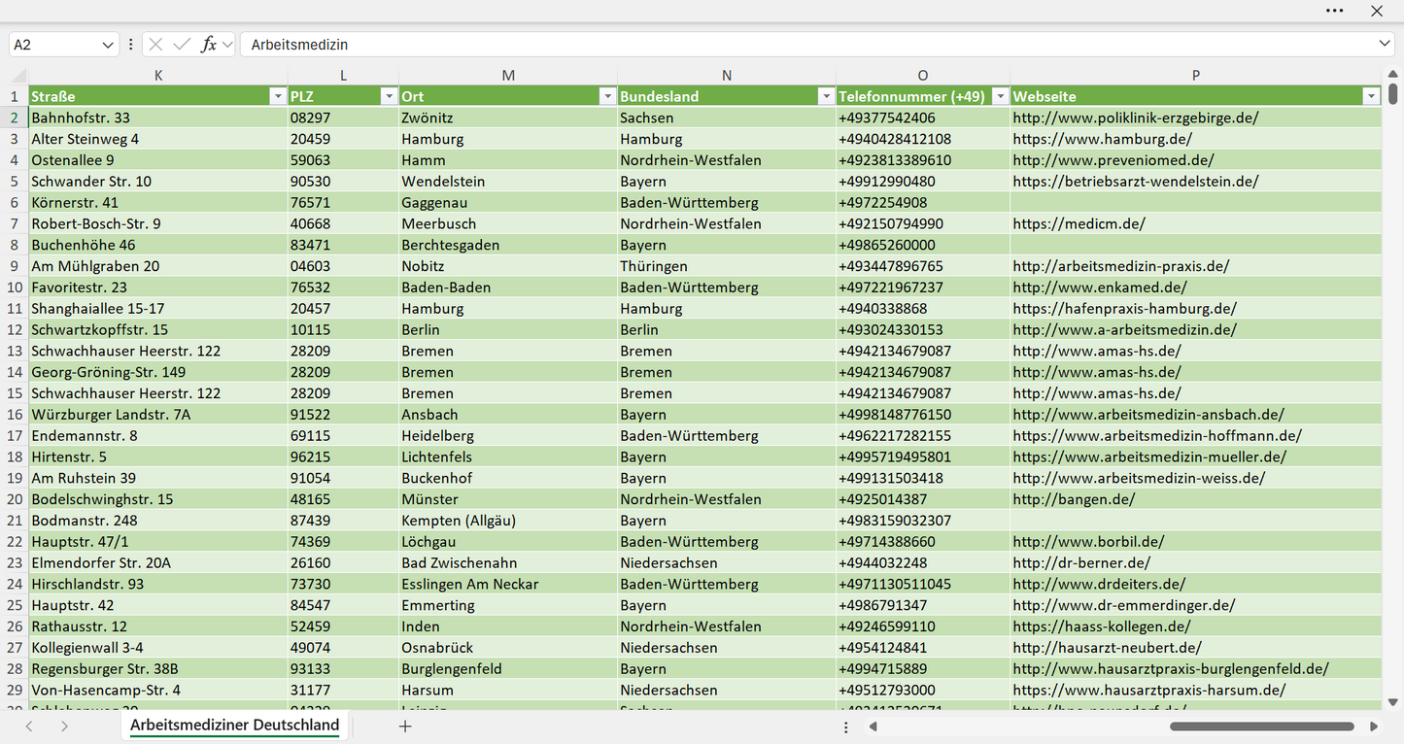Open the Ort column filter dropdown
This screenshot has width=1404, height=744.
(607, 96)
